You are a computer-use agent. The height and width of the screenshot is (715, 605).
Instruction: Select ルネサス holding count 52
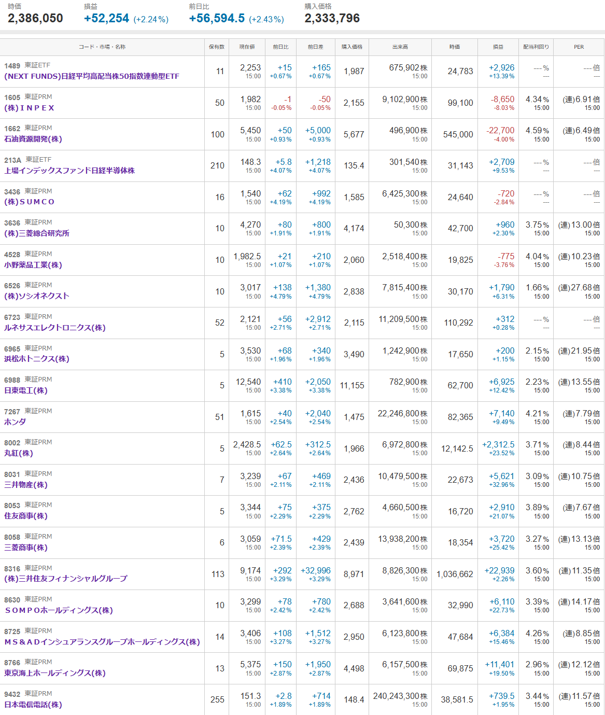(220, 323)
